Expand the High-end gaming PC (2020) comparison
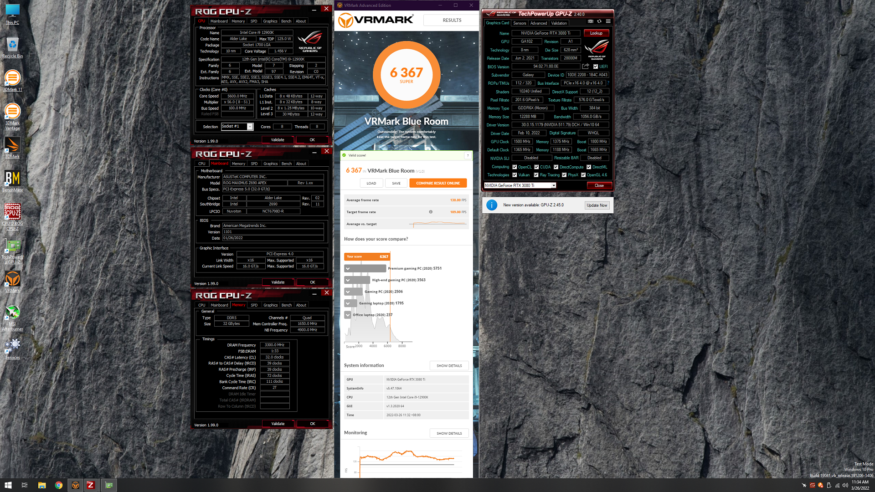Viewport: 875px width, 492px height. pyautogui.click(x=348, y=280)
